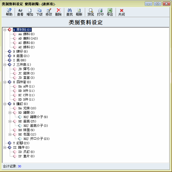Select tree row AB 銅料 (143)
This screenshot has width=172, height=172.
[28, 38]
